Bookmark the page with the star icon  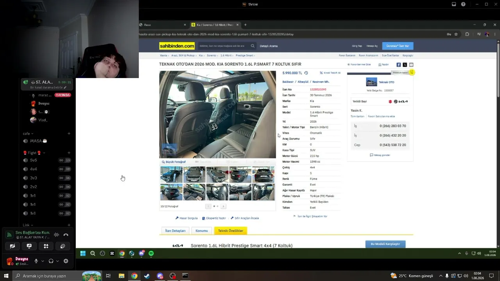[x=456, y=34]
